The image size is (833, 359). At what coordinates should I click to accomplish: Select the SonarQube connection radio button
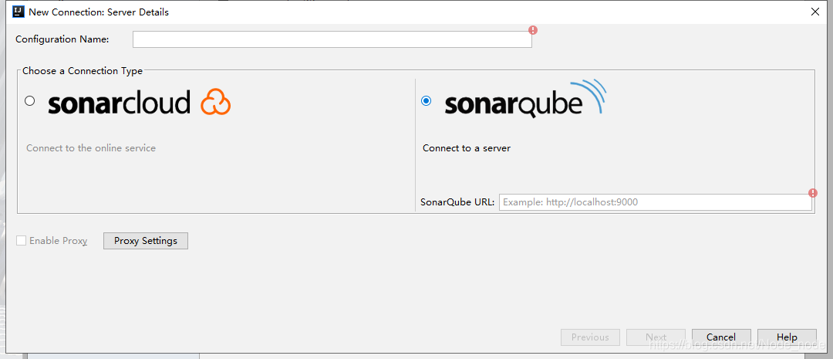pos(426,100)
